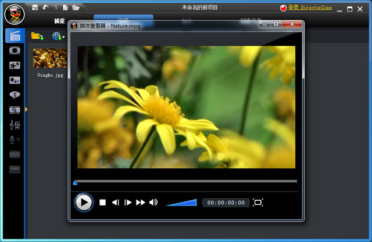Stop playback in the media viewer

pos(102,203)
